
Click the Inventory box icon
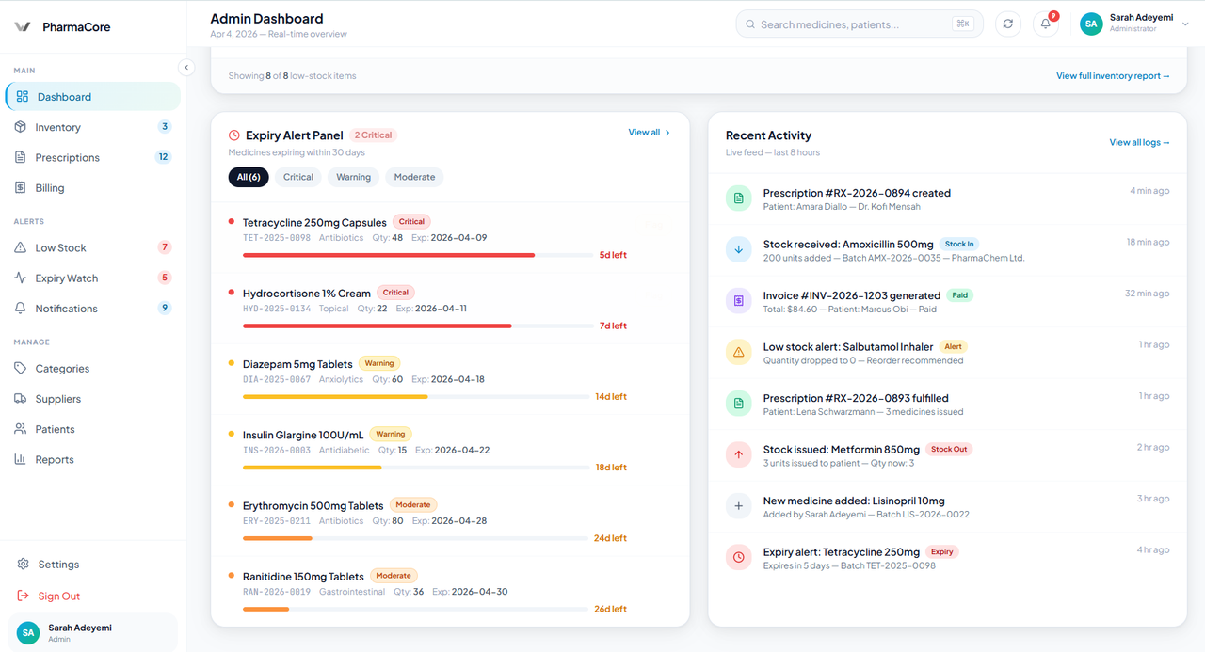(21, 127)
